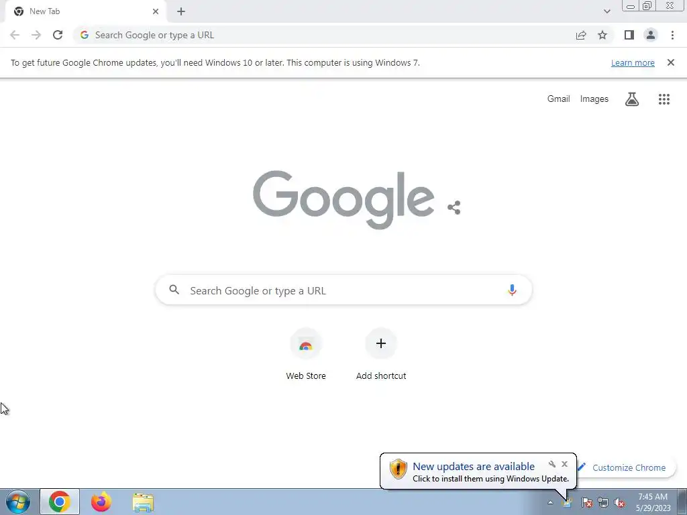Image resolution: width=687 pixels, height=515 pixels.
Task: Expand the tab search dropdown arrow
Action: point(606,11)
